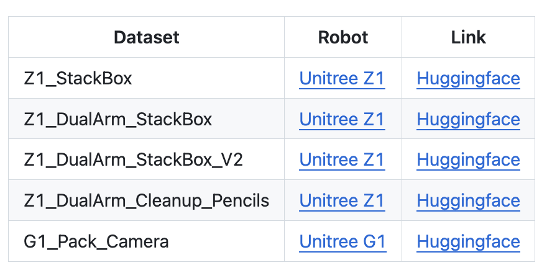Image resolution: width=547 pixels, height=273 pixels.
Task: Click empty space after the Z1_StackBox name in its cell
Action: pos(211,79)
